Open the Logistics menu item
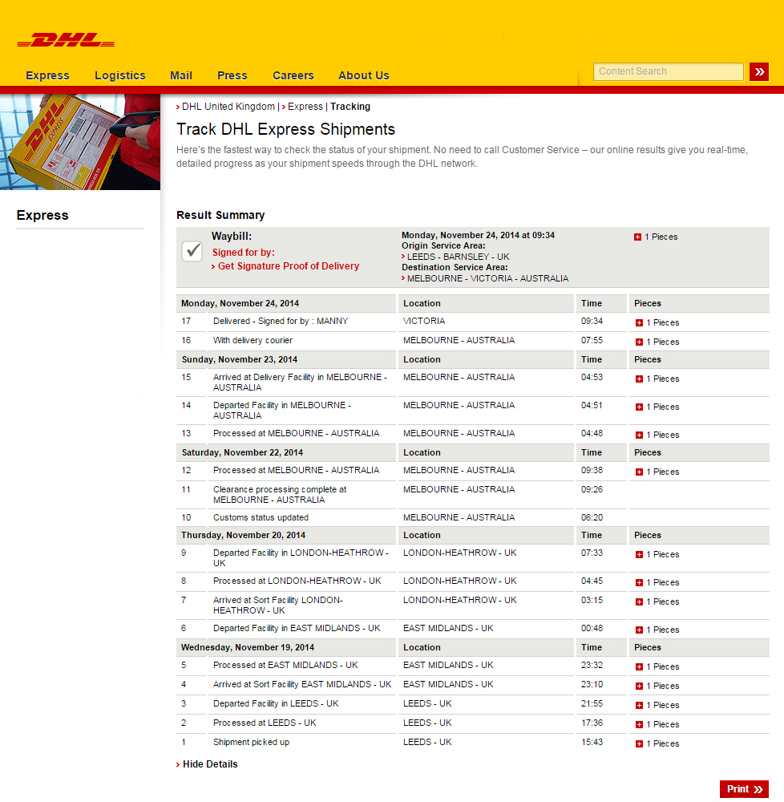Screen dimensions: 784x802 tap(120, 75)
